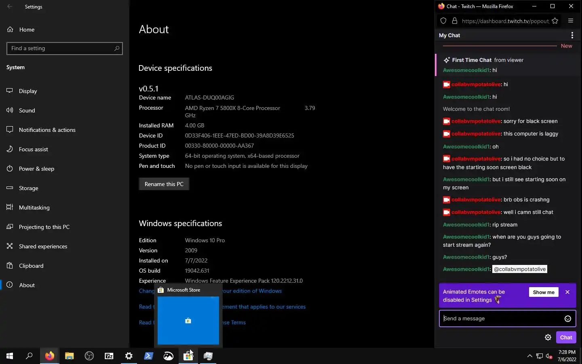Open the Windows Start menu
The image size is (582, 364).
coord(10,356)
